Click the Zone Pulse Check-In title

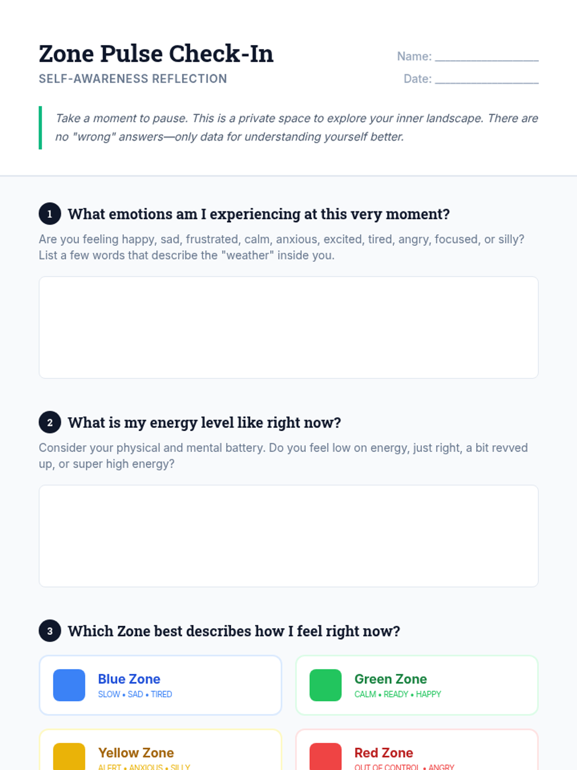coord(156,53)
